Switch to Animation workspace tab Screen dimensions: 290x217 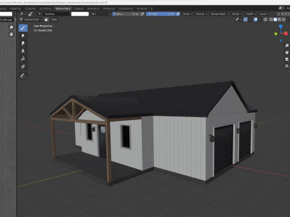coord(93,8)
